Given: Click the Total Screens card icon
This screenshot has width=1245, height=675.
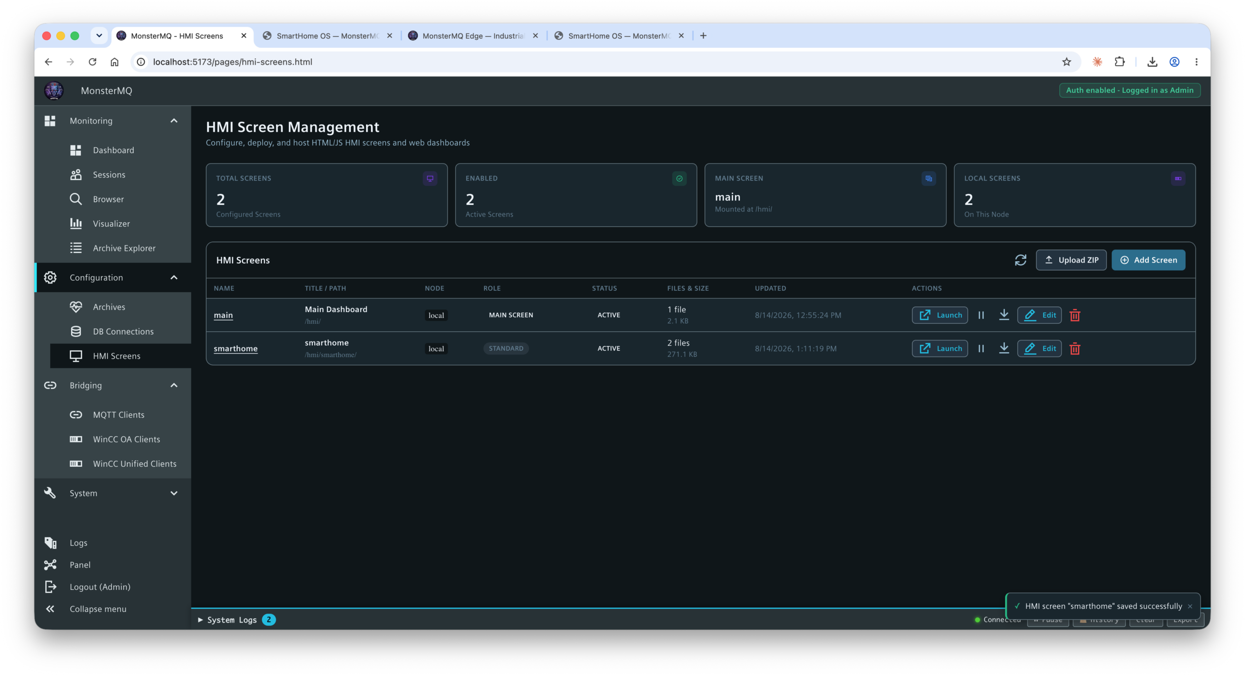Looking at the screenshot, I should click(x=430, y=178).
